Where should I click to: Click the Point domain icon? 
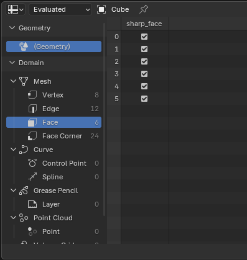(32, 231)
